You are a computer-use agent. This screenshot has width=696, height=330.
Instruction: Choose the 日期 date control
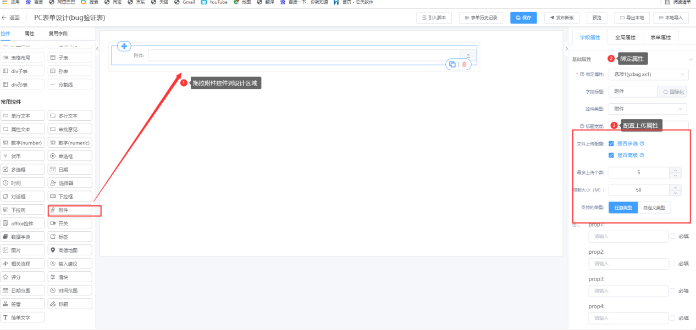[x=70, y=169]
